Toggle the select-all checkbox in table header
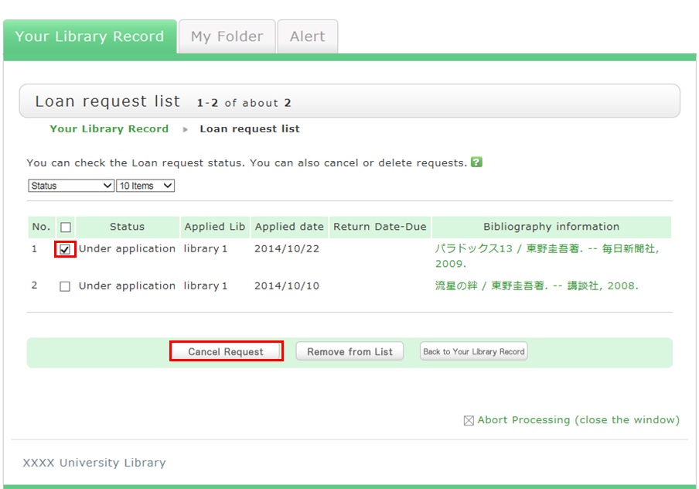The height and width of the screenshot is (489, 699). [65, 227]
